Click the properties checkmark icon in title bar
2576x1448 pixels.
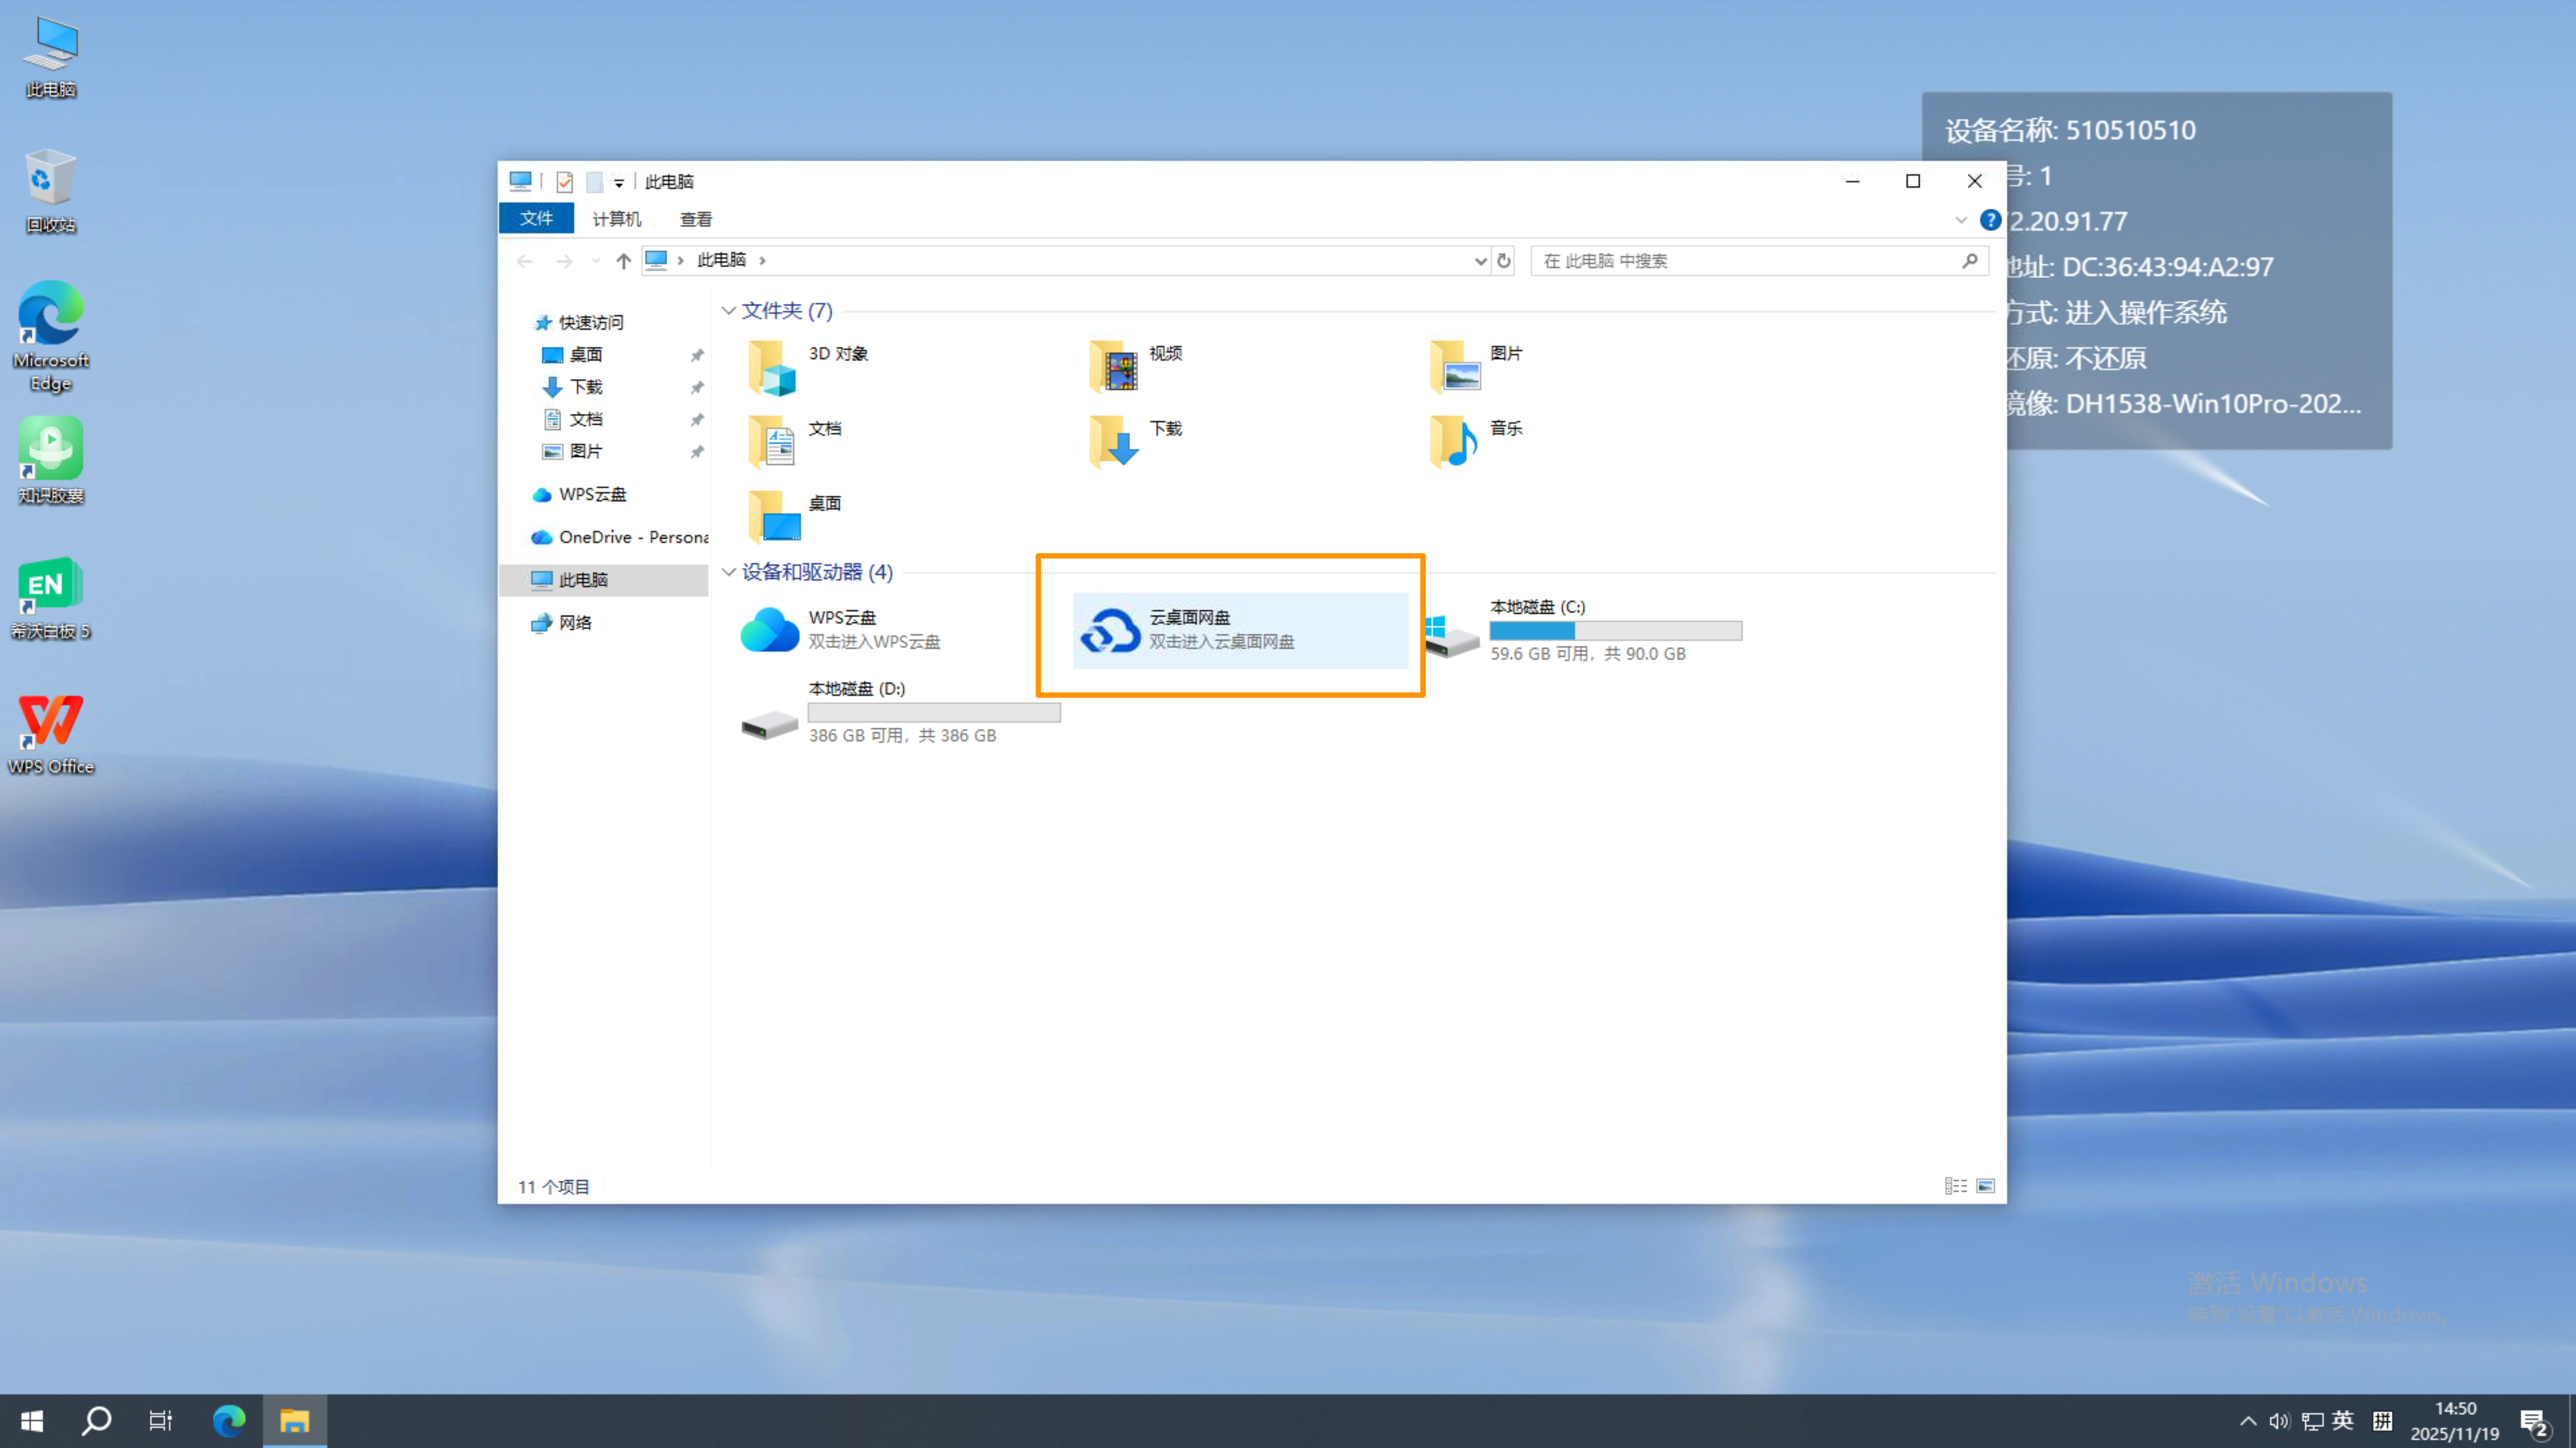[565, 182]
